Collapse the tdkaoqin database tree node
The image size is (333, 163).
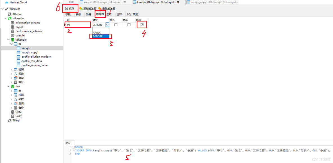pyautogui.click(x=8, y=39)
